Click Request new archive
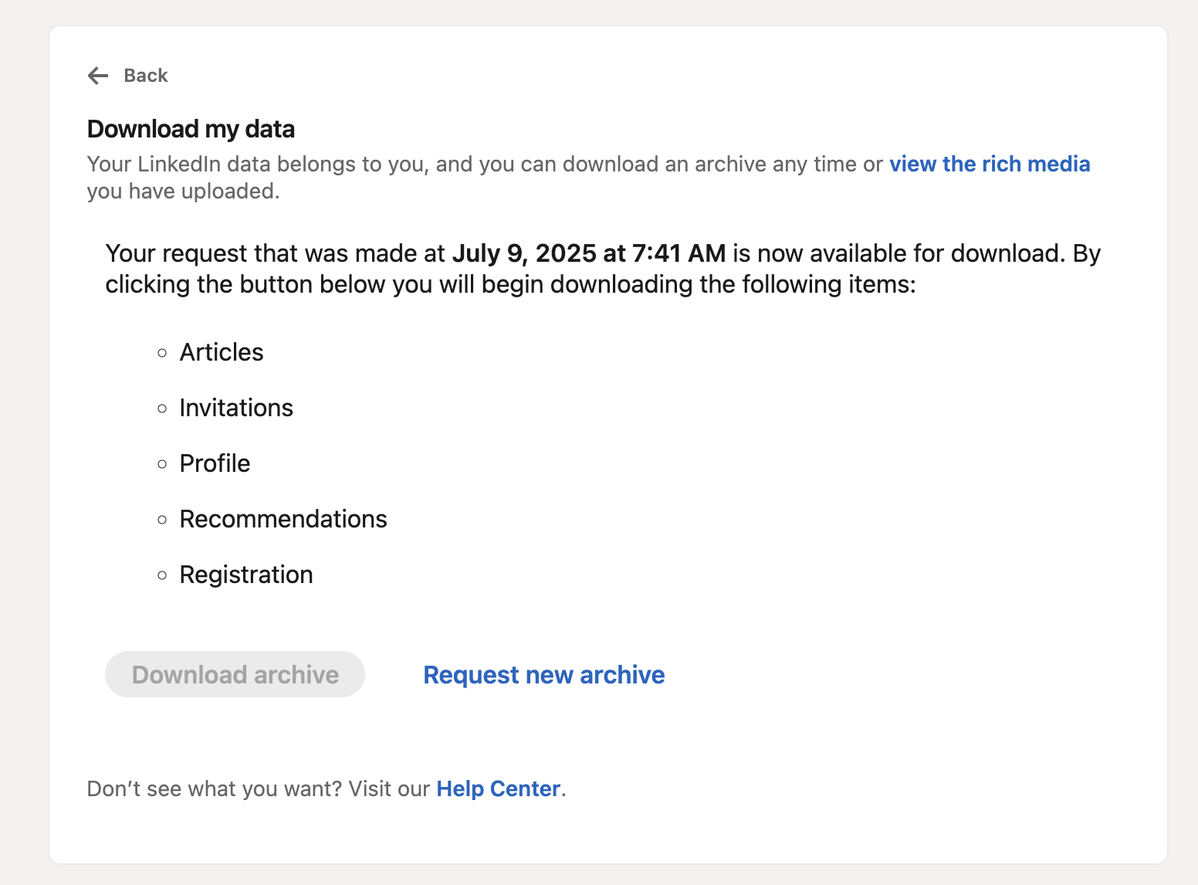This screenshot has width=1198, height=885. (543, 675)
